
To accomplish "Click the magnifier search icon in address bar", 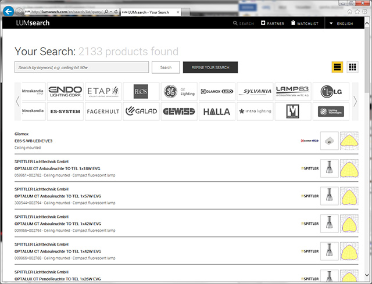I will 106,12.
